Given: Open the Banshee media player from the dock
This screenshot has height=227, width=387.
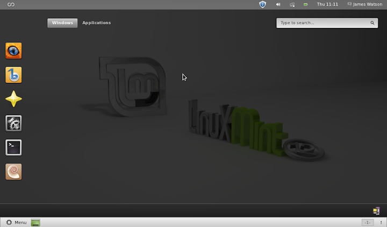Looking at the screenshot, I should [13, 75].
